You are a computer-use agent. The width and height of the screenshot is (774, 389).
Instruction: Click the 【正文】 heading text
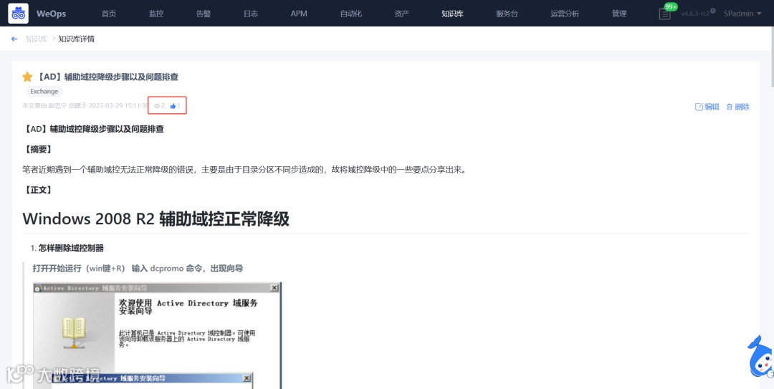point(38,190)
